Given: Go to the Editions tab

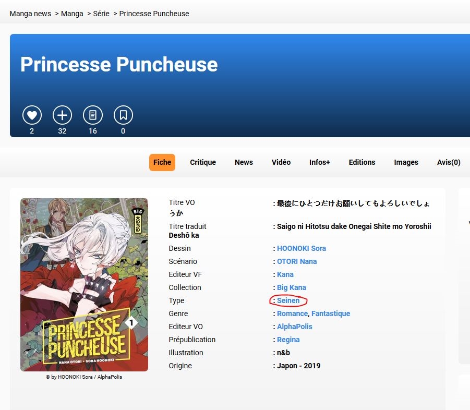Looking at the screenshot, I should tap(362, 162).
